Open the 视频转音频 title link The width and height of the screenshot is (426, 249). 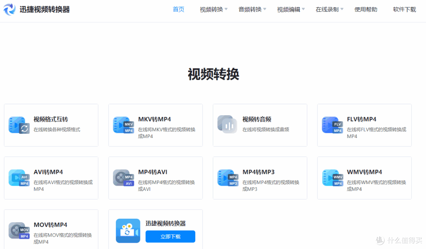click(257, 119)
